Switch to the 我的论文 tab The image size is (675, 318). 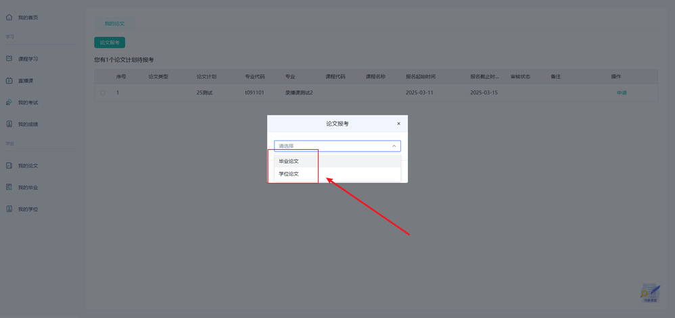(114, 24)
